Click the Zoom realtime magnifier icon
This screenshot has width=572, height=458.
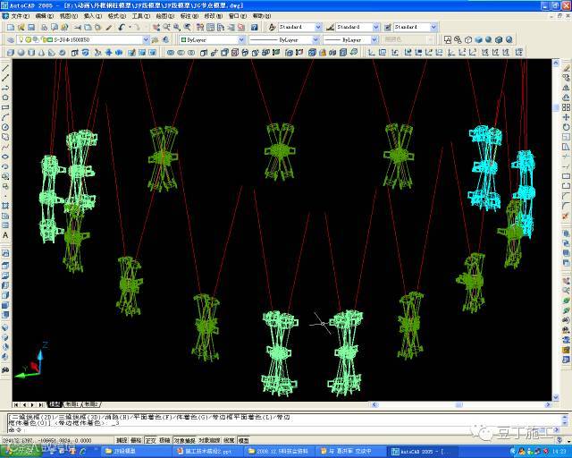[167, 28]
